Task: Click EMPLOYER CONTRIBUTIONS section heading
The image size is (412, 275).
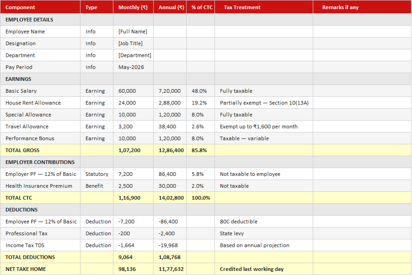Action: pos(40,162)
